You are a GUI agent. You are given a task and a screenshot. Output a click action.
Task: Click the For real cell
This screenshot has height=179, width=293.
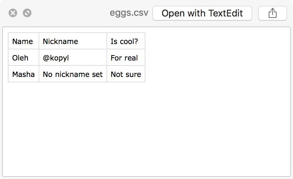(126, 58)
